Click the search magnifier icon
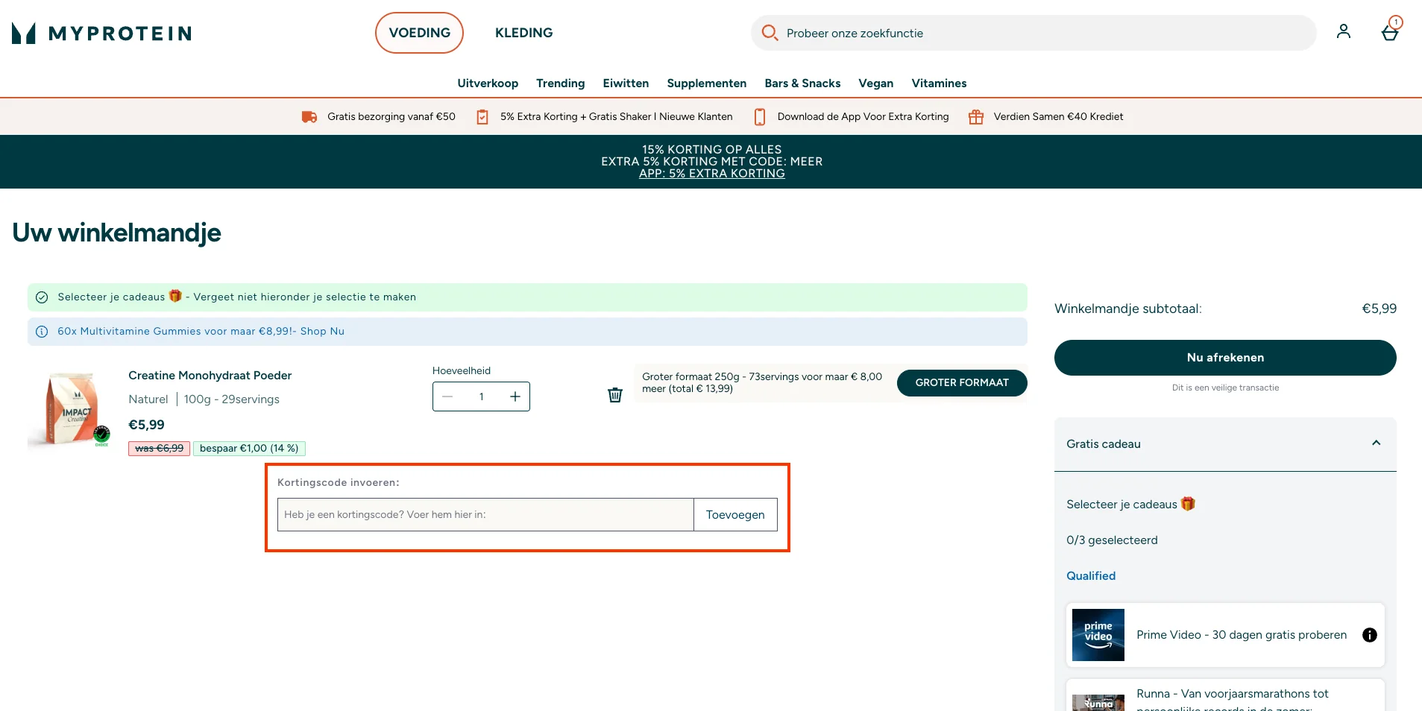Image resolution: width=1422 pixels, height=711 pixels. (770, 33)
